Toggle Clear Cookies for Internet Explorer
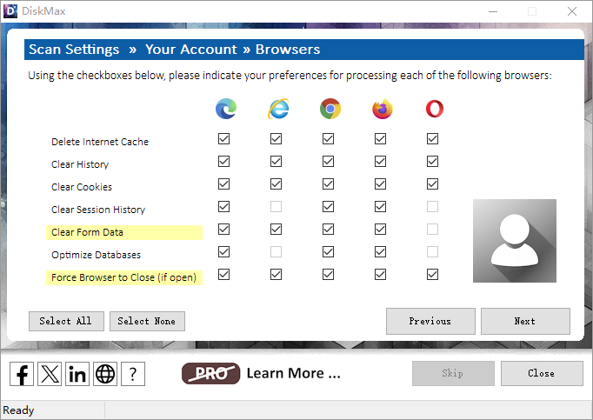The height and width of the screenshot is (420, 593). click(x=277, y=184)
